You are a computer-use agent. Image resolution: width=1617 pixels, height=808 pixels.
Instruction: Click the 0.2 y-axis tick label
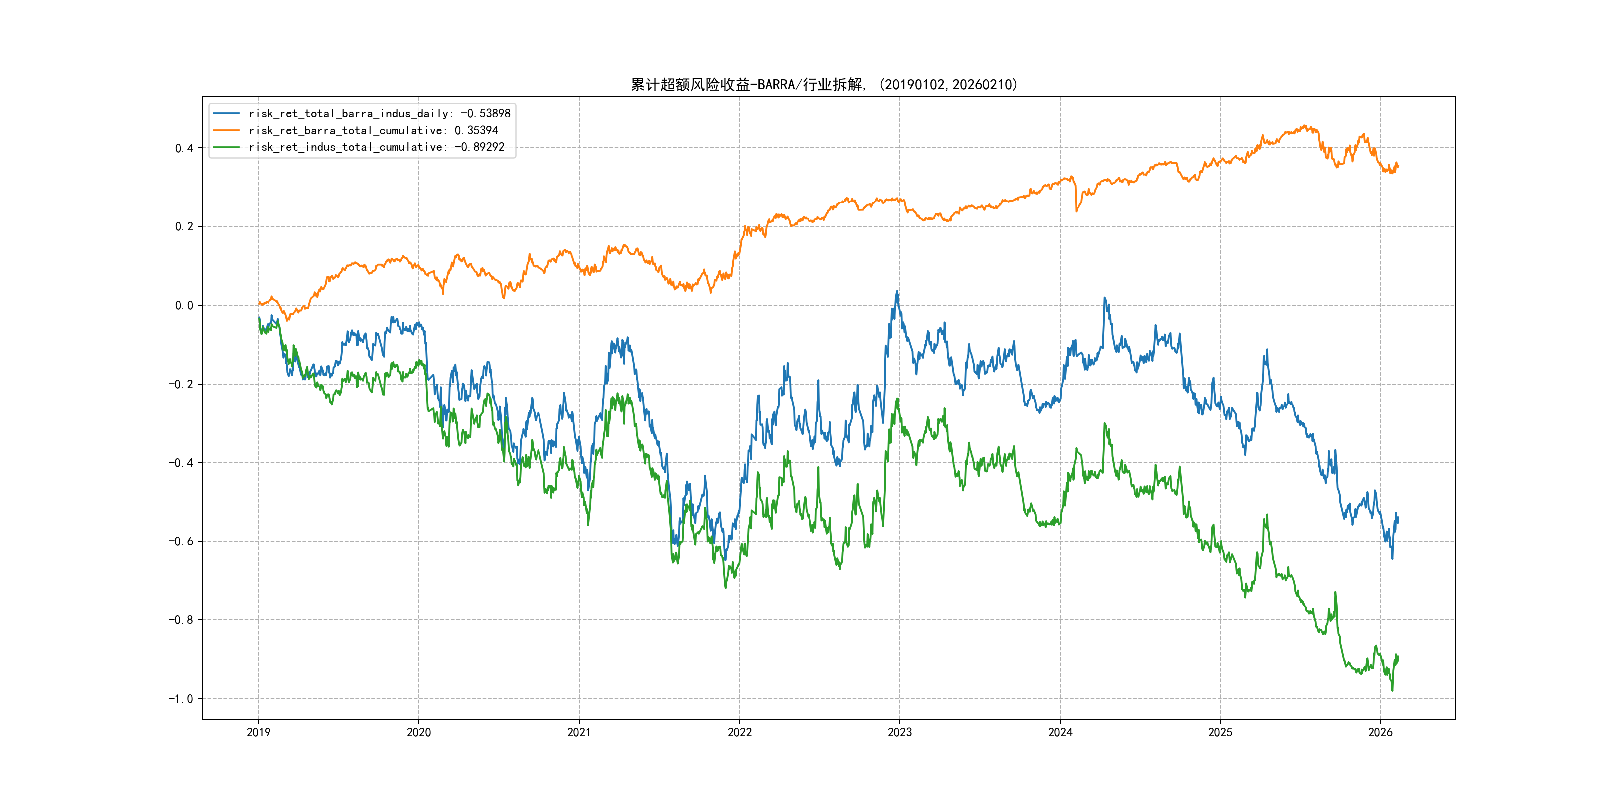point(184,226)
